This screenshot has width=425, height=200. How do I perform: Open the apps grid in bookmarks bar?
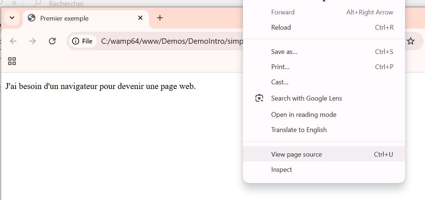tap(12, 61)
